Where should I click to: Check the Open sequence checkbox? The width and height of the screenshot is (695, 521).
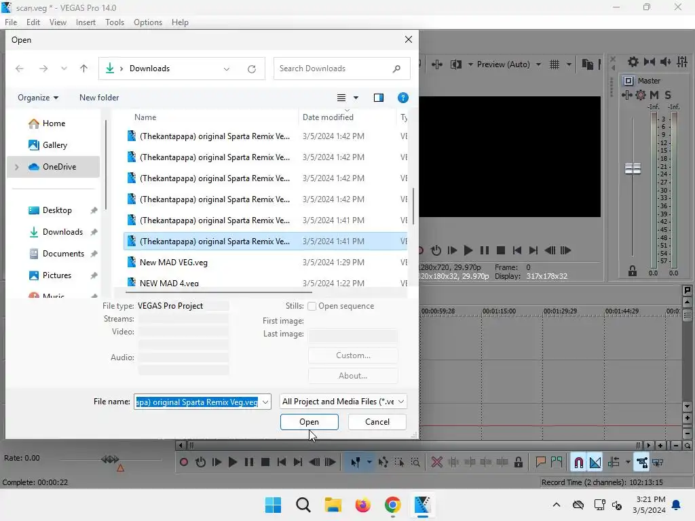pos(312,306)
